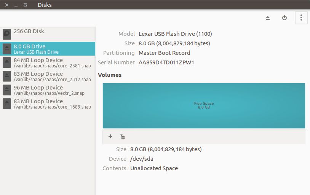The width and height of the screenshot is (310, 195).
Task: Select the Free Space 8.0 GB volume block
Action: click(x=204, y=105)
